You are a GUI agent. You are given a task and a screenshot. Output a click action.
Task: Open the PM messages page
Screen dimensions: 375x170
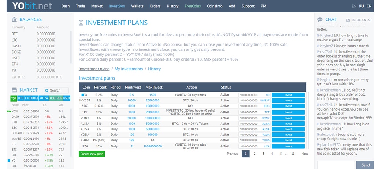[x=263, y=6]
